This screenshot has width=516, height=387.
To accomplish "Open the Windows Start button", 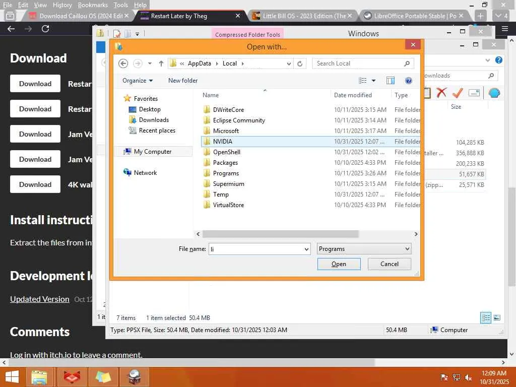I will point(12,377).
